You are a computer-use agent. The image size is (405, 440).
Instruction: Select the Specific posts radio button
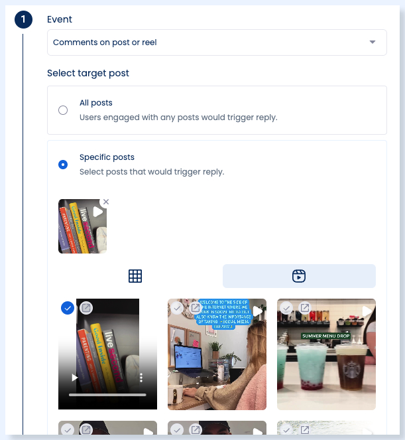63,165
